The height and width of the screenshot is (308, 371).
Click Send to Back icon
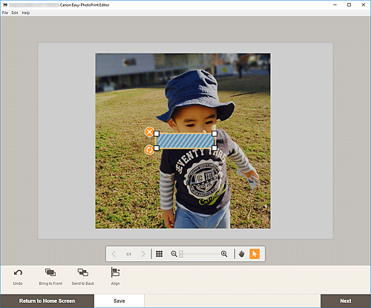click(83, 272)
